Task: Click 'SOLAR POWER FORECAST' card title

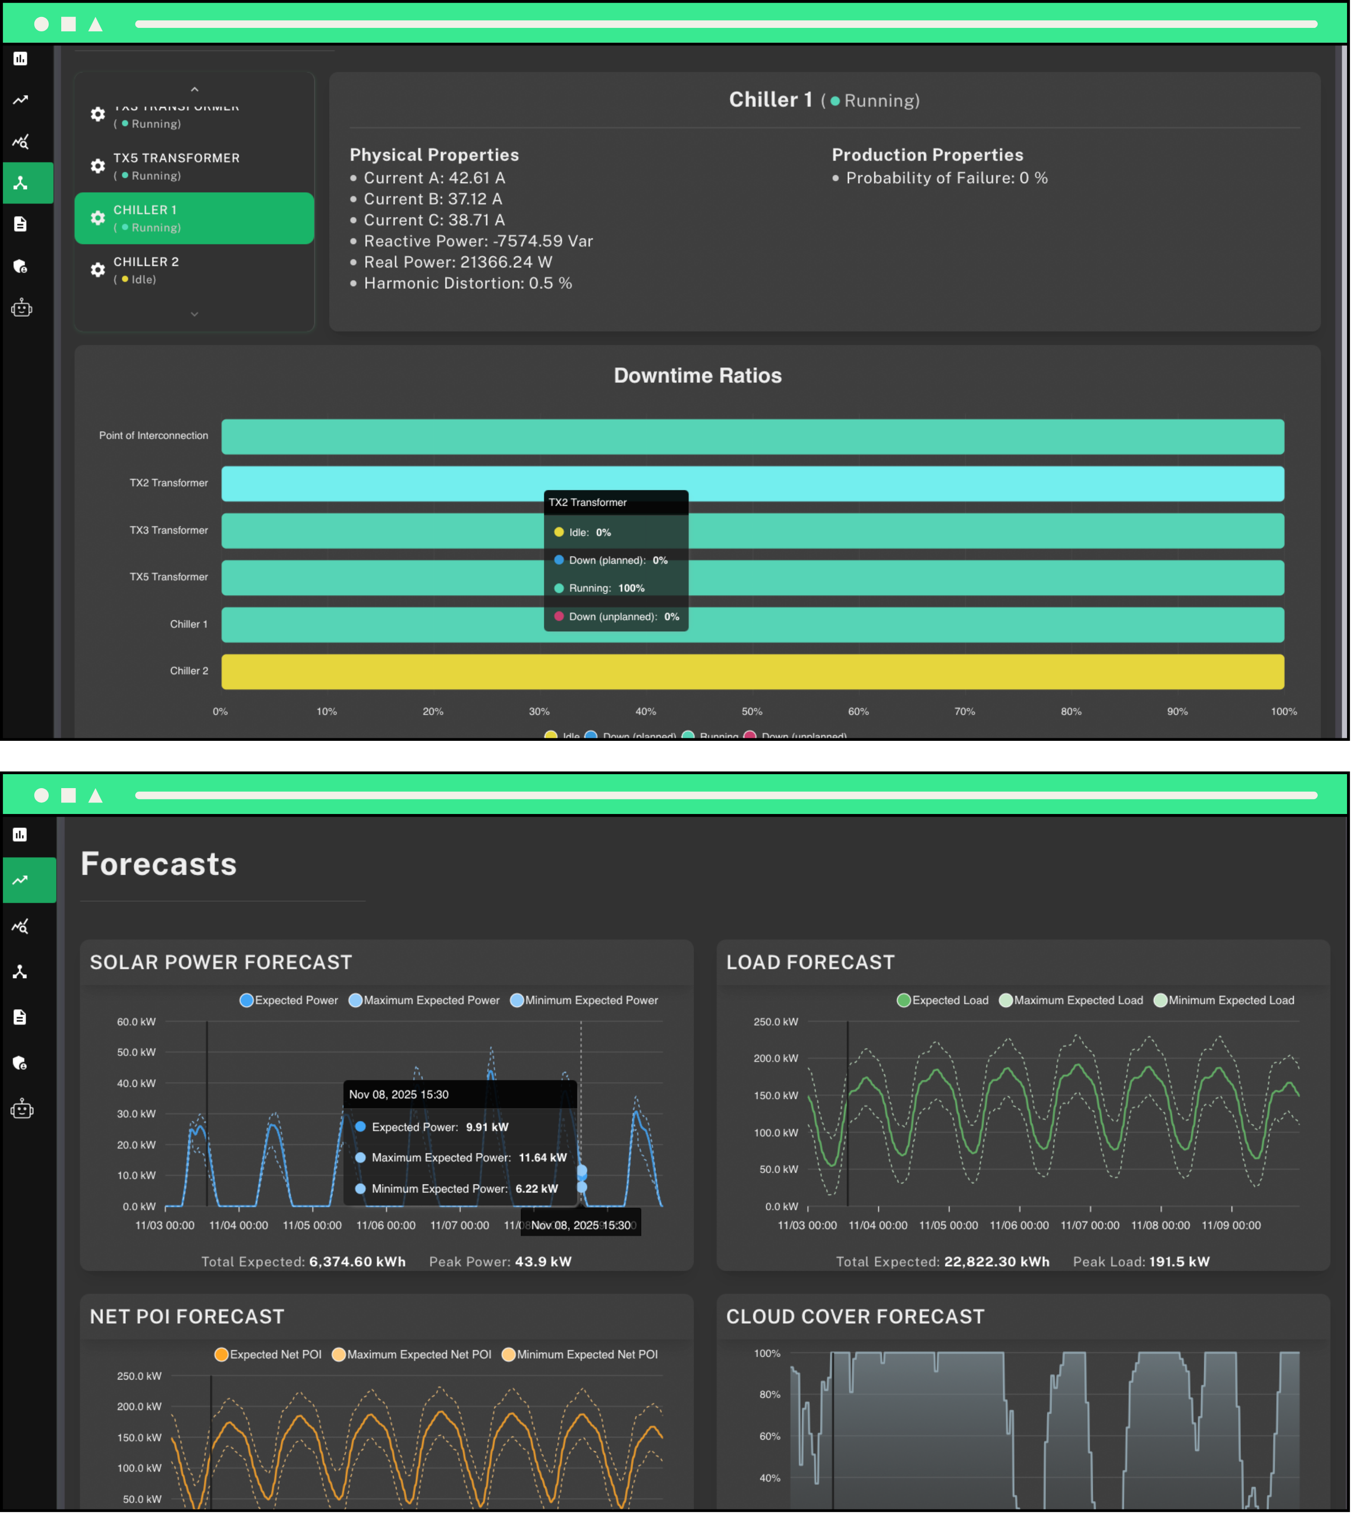Action: pos(221,963)
